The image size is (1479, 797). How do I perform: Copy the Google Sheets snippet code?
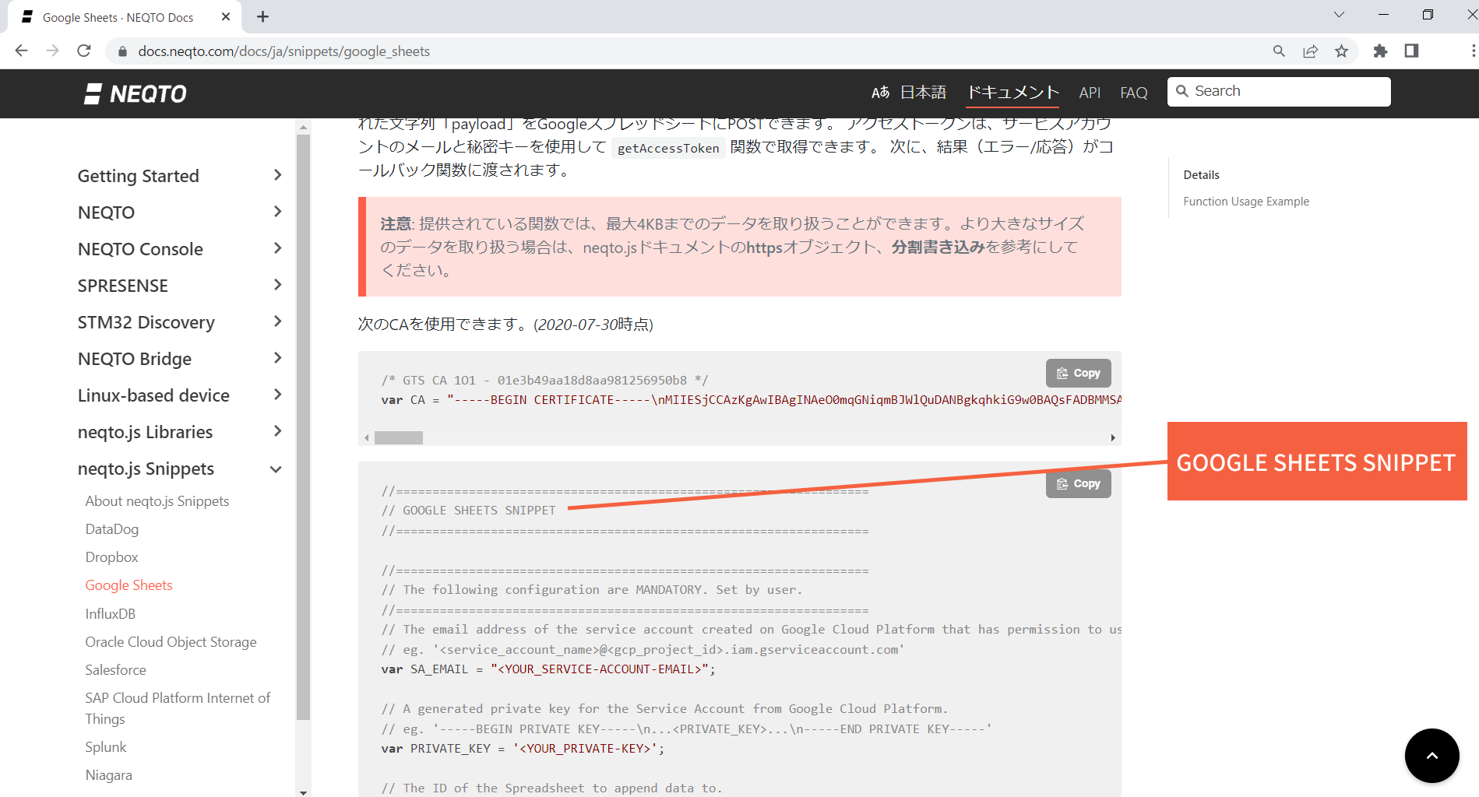[x=1078, y=484]
